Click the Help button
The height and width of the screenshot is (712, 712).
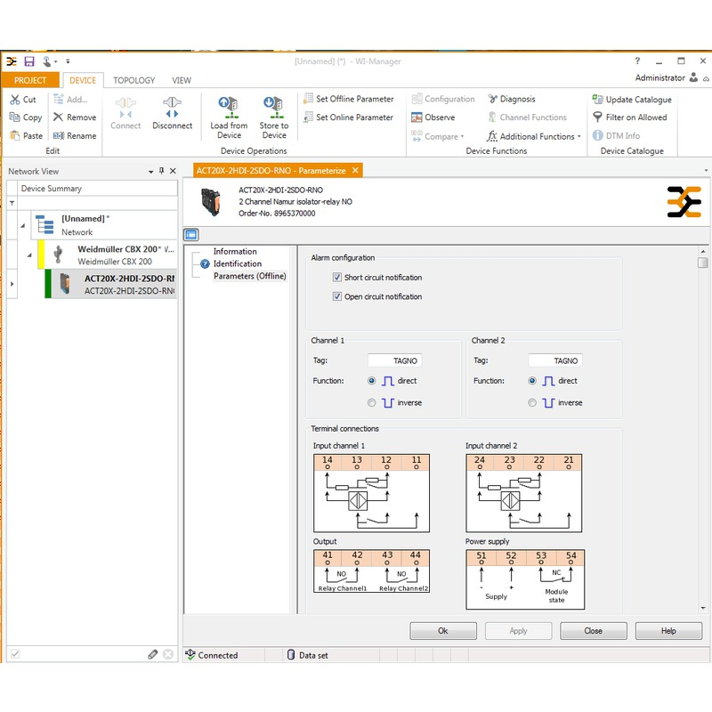point(668,630)
